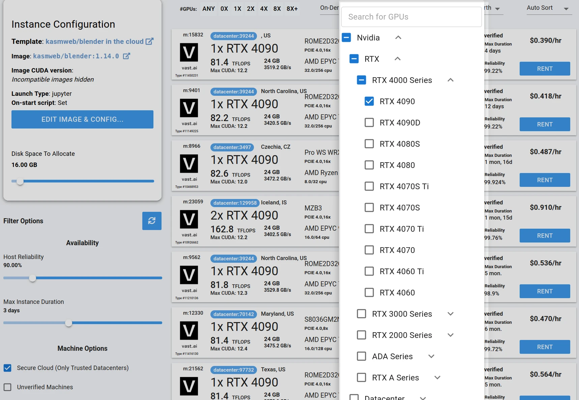This screenshot has width=579, height=400.
Task: Rent the $0.470/hr RTX 4090 instance
Action: 545,347
